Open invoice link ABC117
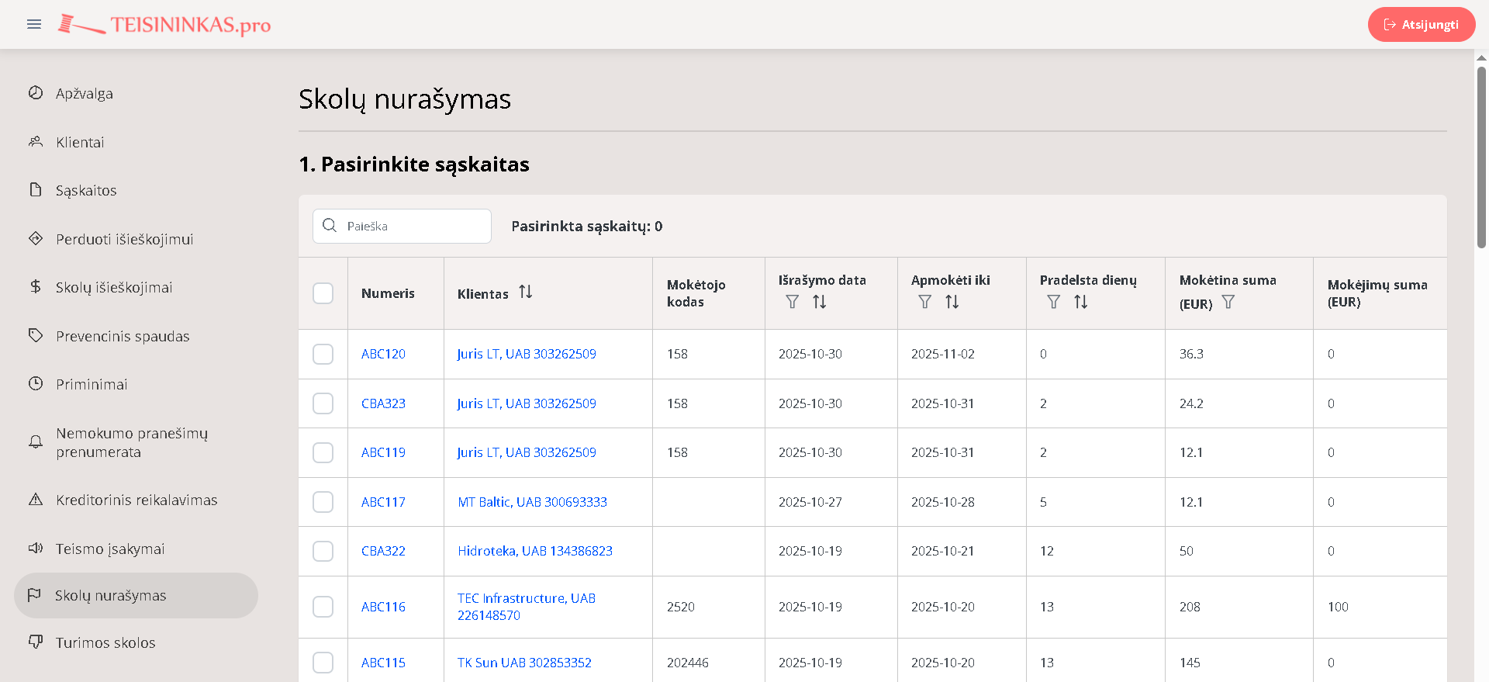This screenshot has height=682, width=1489. (x=383, y=502)
